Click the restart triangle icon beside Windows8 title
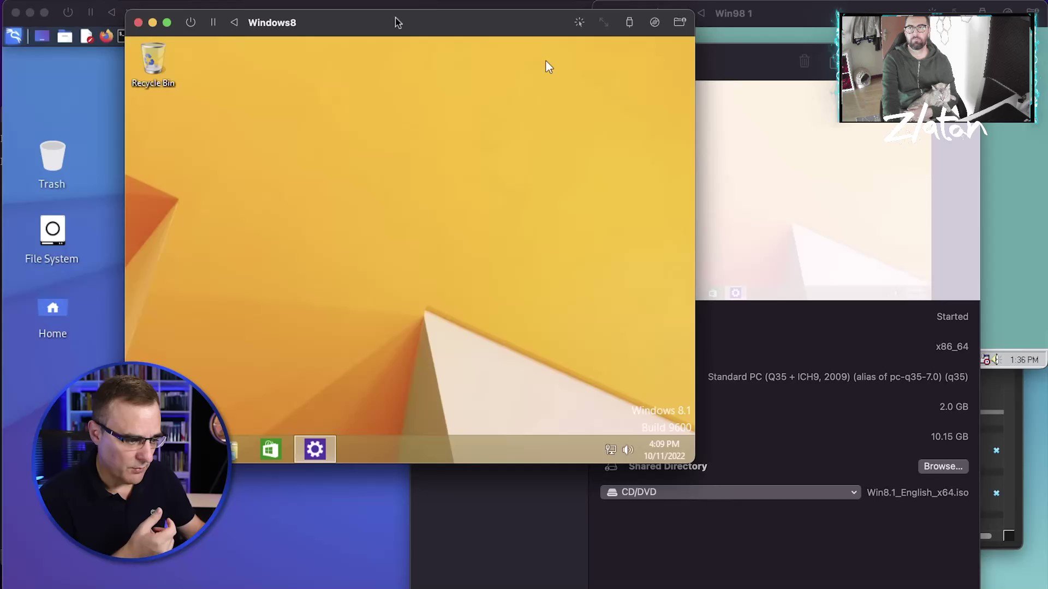This screenshot has width=1048, height=589. 234,22
